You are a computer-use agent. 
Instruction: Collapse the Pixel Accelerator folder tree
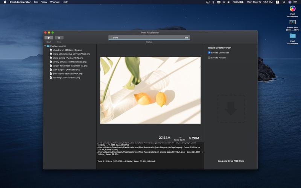45,46
